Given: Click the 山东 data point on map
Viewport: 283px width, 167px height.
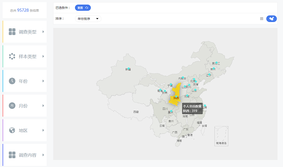Looking at the screenshot, I should (x=195, y=90).
